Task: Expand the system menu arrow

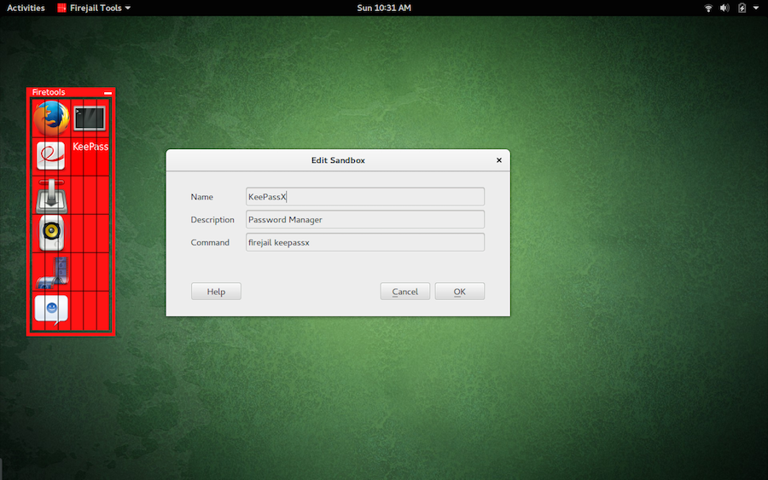Action: 756,8
